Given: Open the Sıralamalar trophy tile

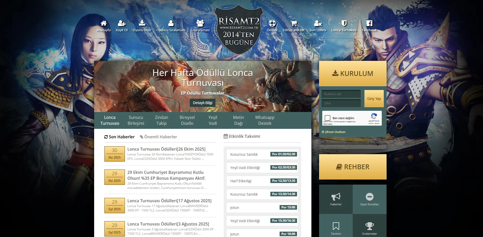Looking at the screenshot, I should click(369, 228).
